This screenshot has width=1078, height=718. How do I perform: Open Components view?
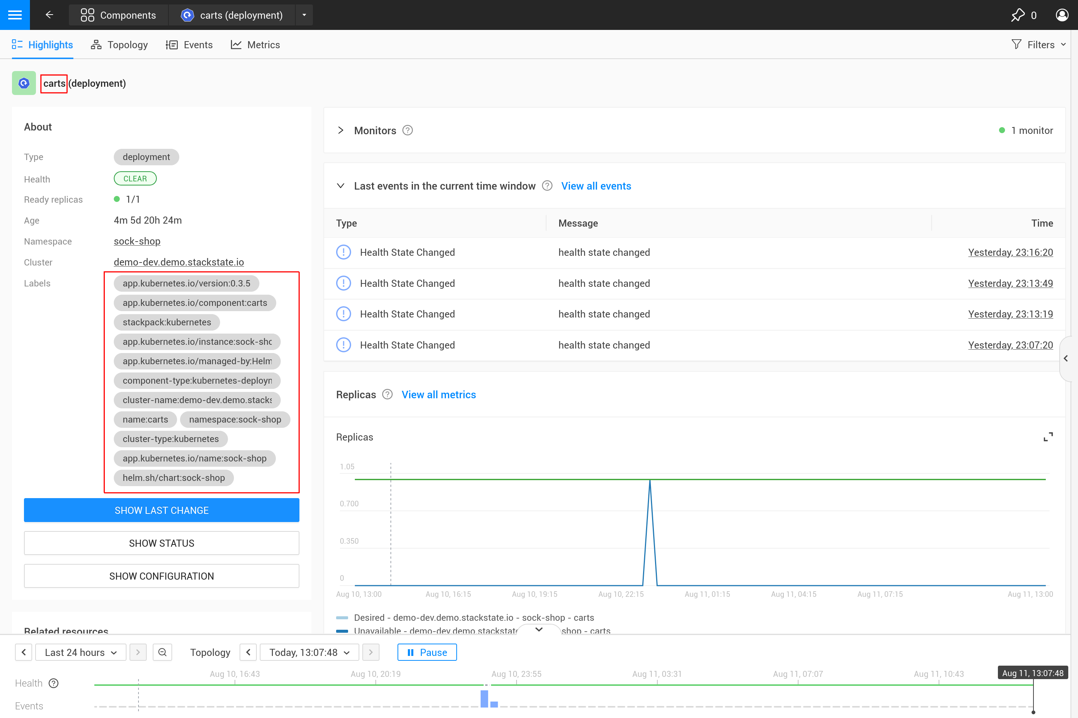coord(118,15)
